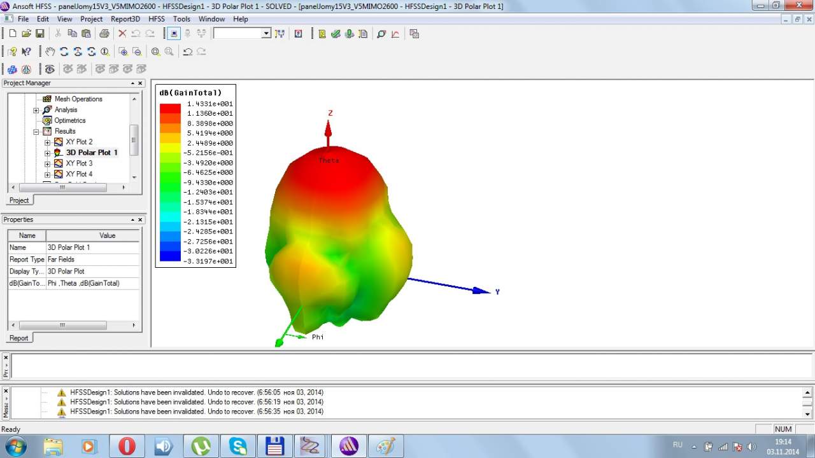Collapse the Results tree node
Image resolution: width=815 pixels, height=458 pixels.
36,132
